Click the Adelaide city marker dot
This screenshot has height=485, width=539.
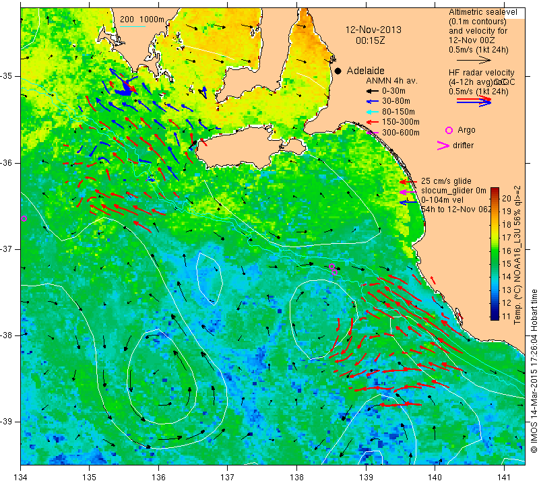338,71
